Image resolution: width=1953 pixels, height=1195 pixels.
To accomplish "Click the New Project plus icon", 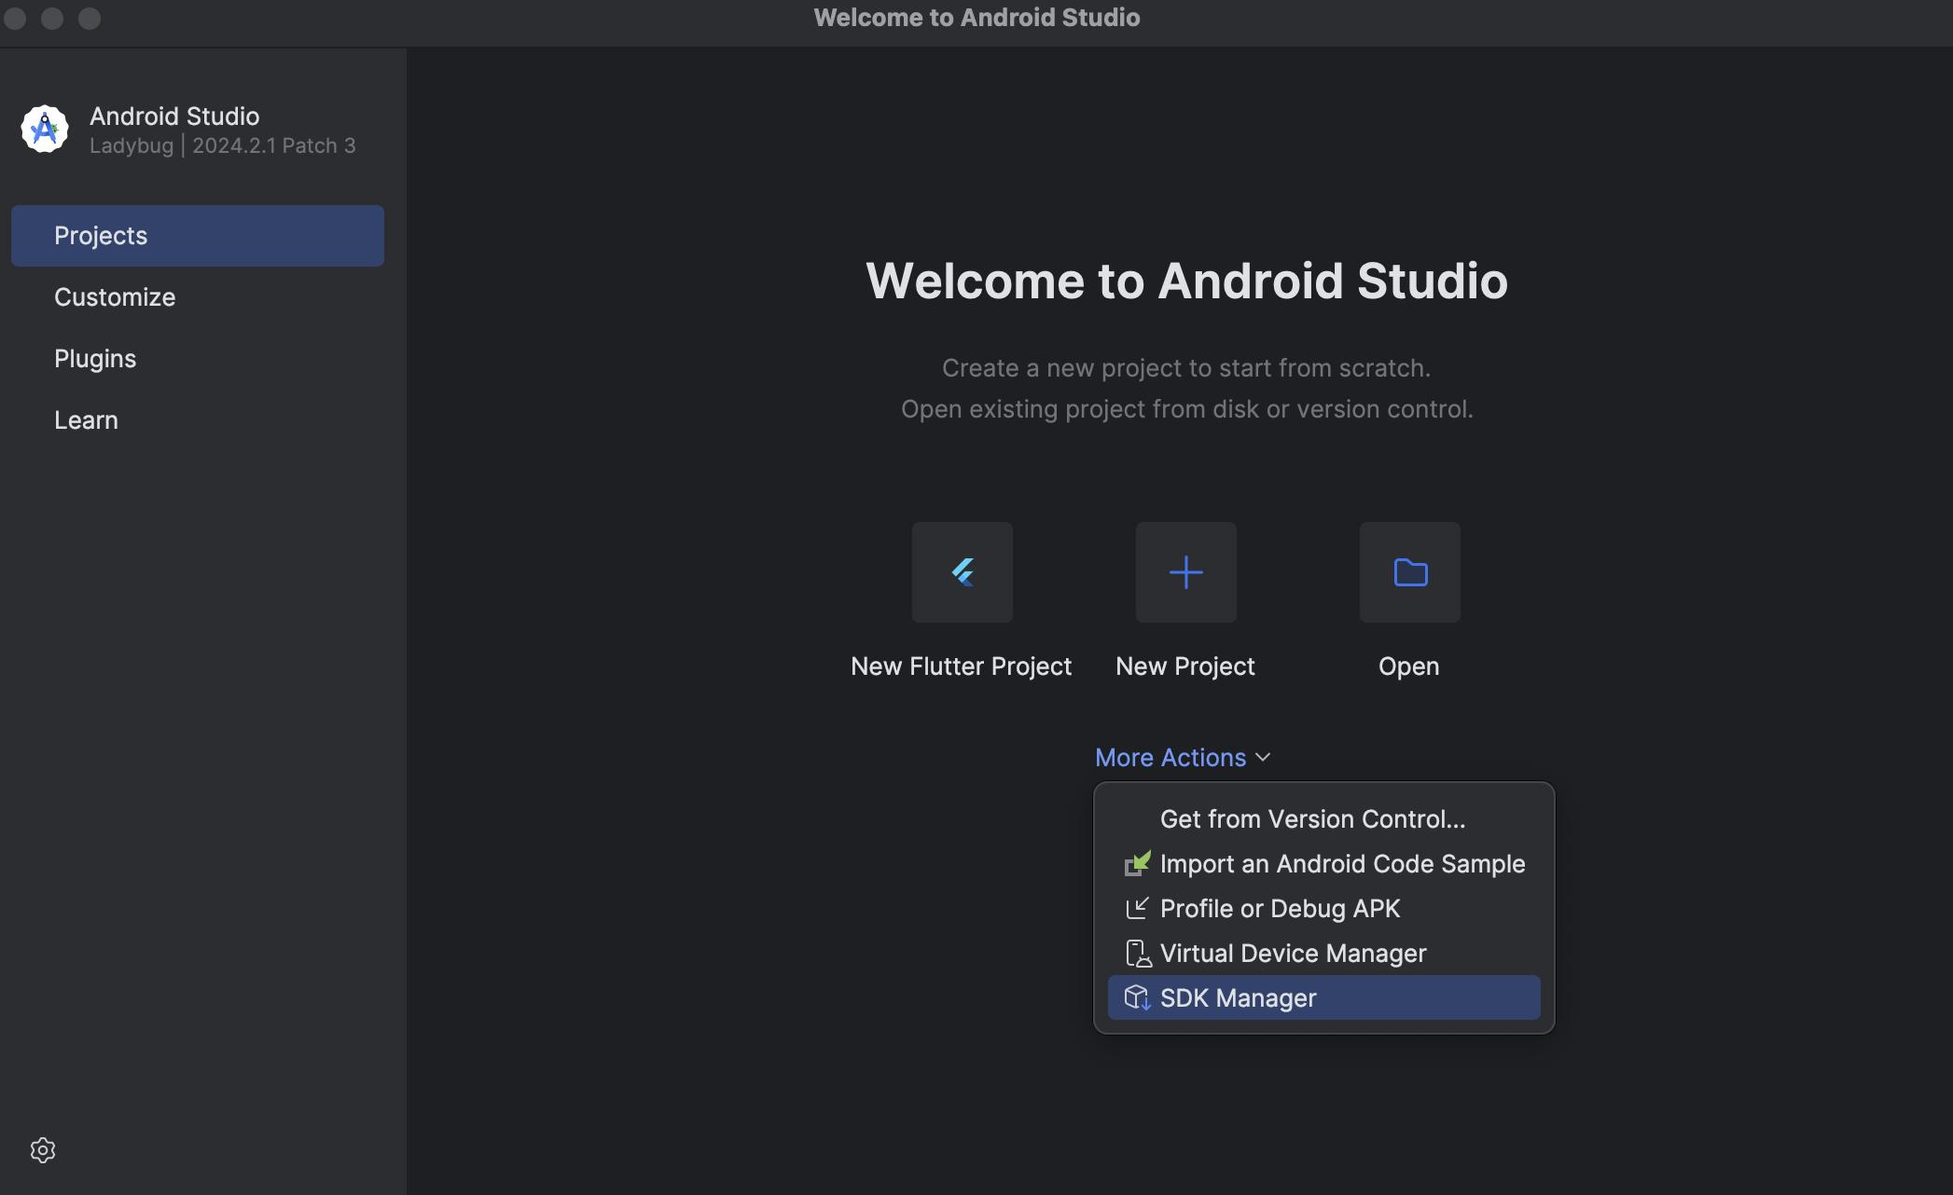I will tap(1186, 572).
